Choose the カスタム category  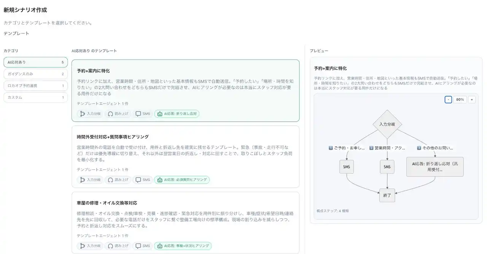[x=35, y=98]
